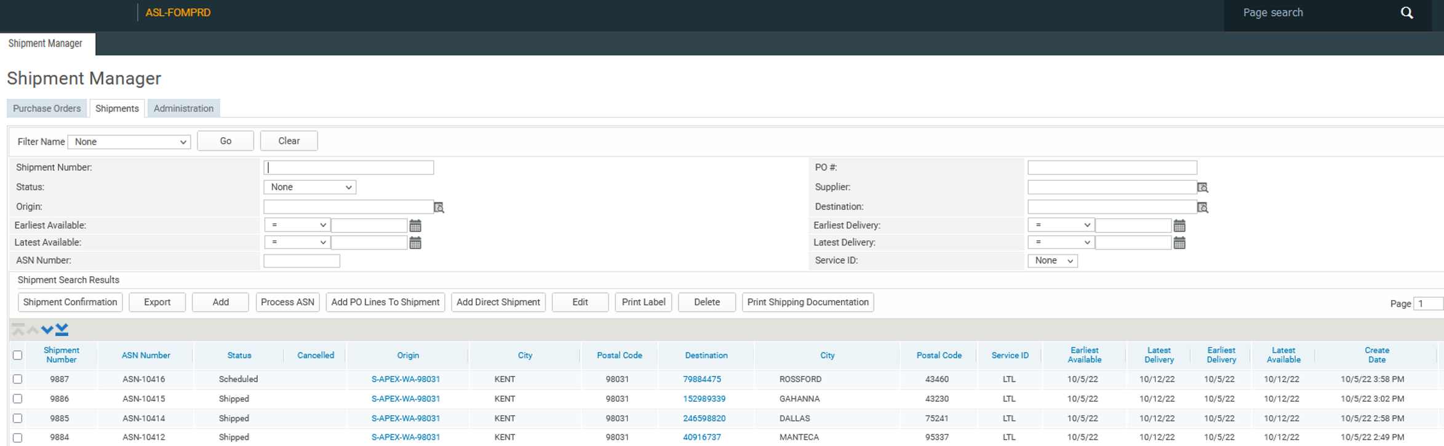Focus the Earliest Available date field
This screenshot has width=1444, height=446.
click(369, 225)
